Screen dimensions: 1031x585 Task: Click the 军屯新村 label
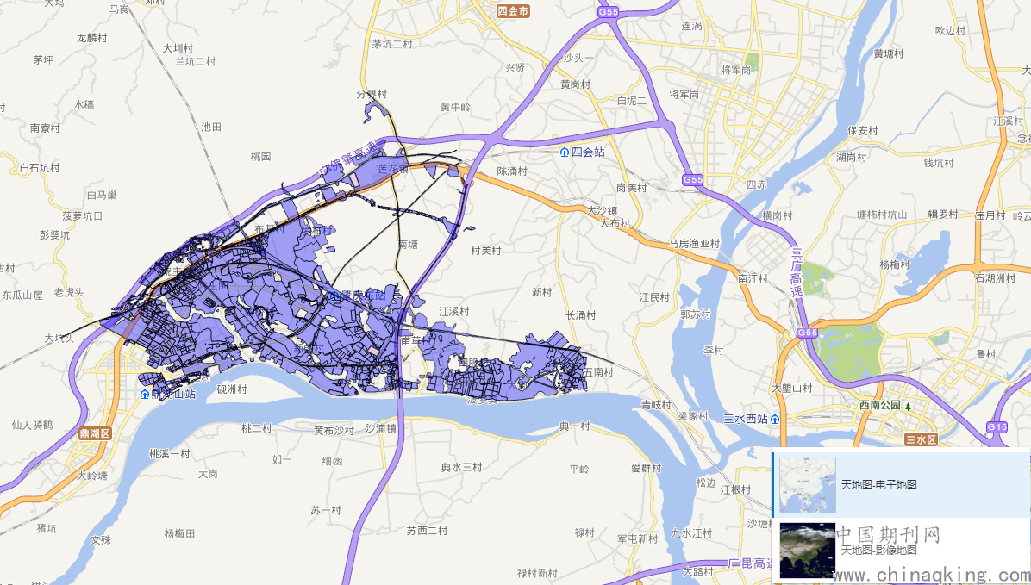click(x=637, y=538)
